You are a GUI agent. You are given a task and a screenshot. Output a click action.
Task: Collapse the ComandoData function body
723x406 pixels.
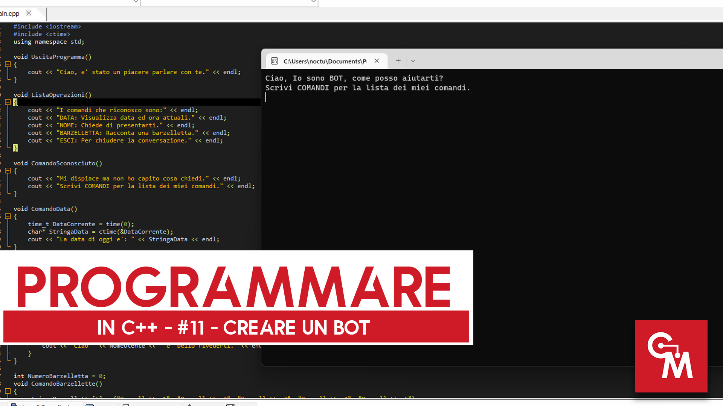coord(8,216)
